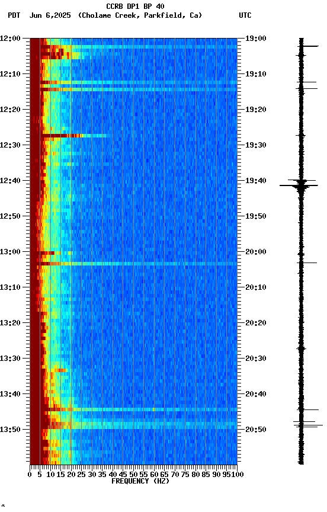
Task: Click the 19:50 UTC time label
Action: click(x=256, y=216)
